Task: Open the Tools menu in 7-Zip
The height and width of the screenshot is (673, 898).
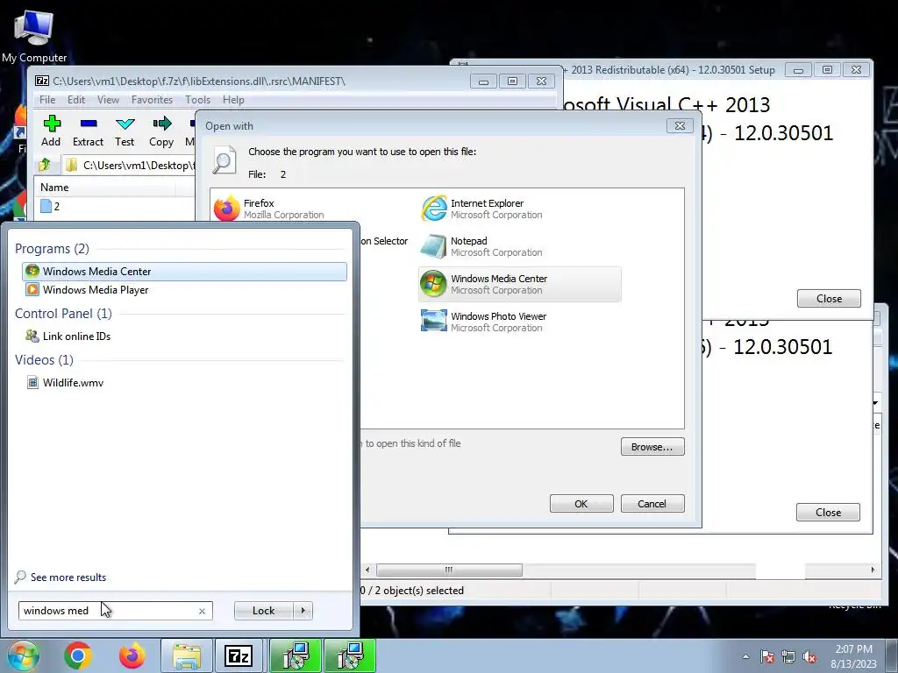Action: point(197,100)
